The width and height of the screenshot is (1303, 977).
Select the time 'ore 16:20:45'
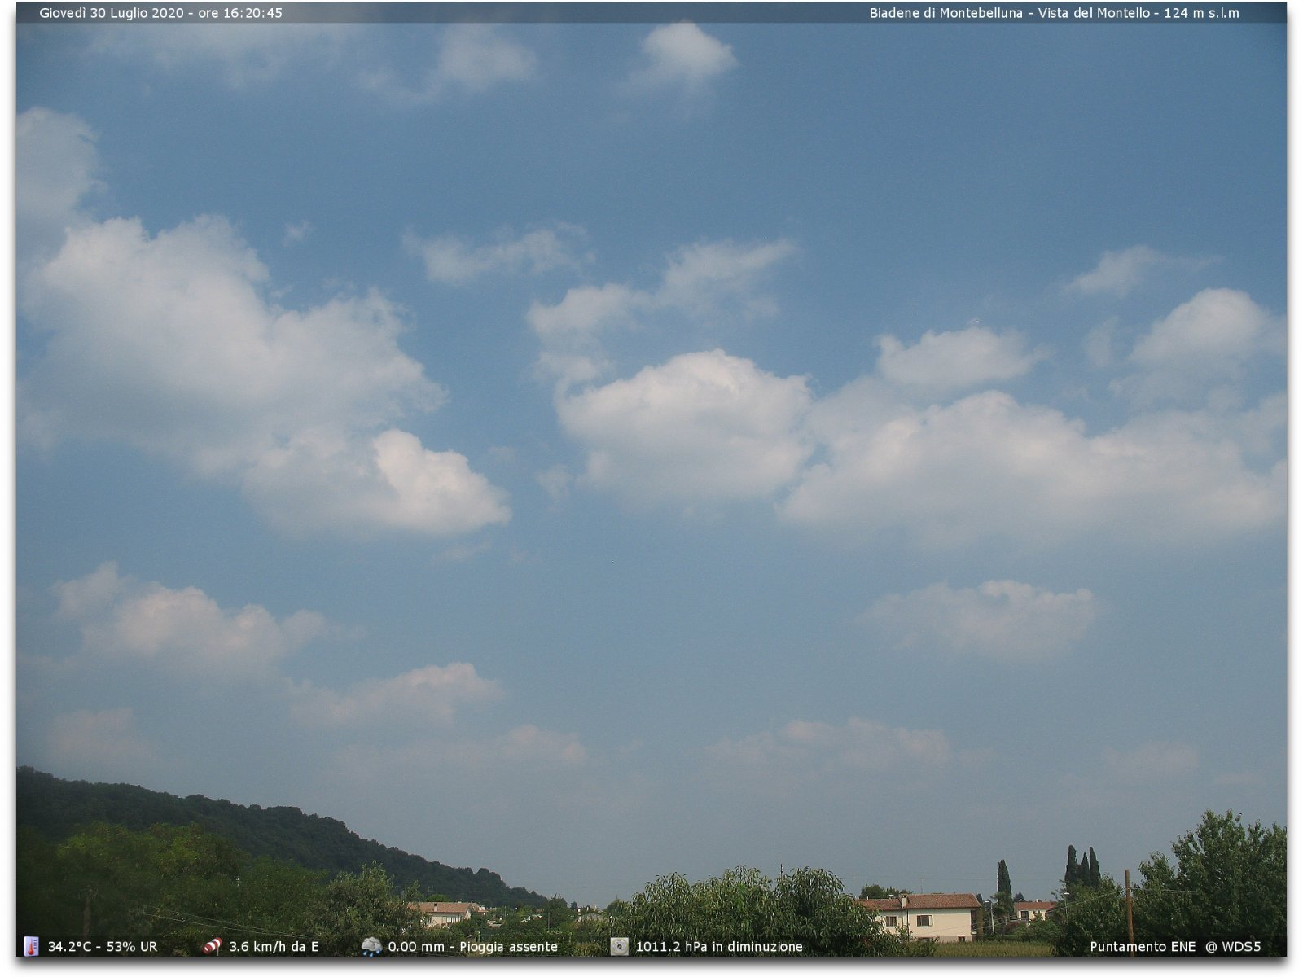pyautogui.click(x=240, y=13)
